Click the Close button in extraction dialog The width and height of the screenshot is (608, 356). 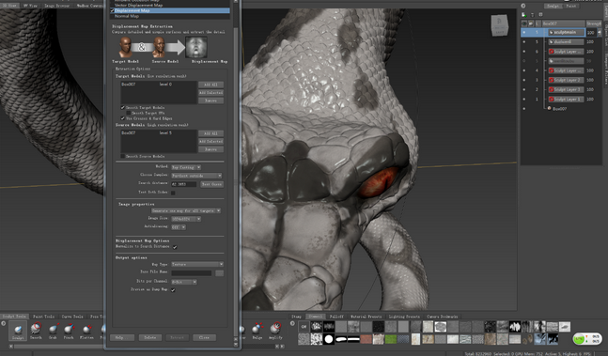tap(204, 338)
